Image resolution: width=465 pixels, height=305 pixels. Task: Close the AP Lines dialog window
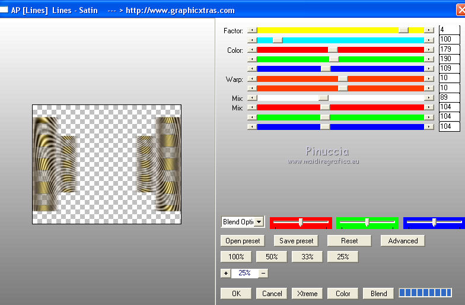460,10
